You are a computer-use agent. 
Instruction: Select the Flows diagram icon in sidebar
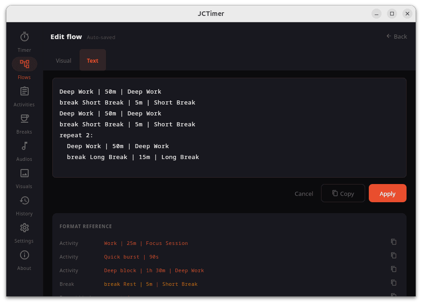[x=24, y=64]
